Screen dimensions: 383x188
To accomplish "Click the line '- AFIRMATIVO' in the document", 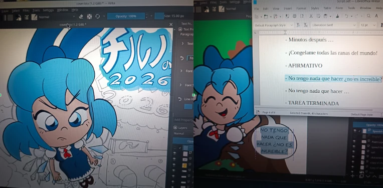I will 304,66.
